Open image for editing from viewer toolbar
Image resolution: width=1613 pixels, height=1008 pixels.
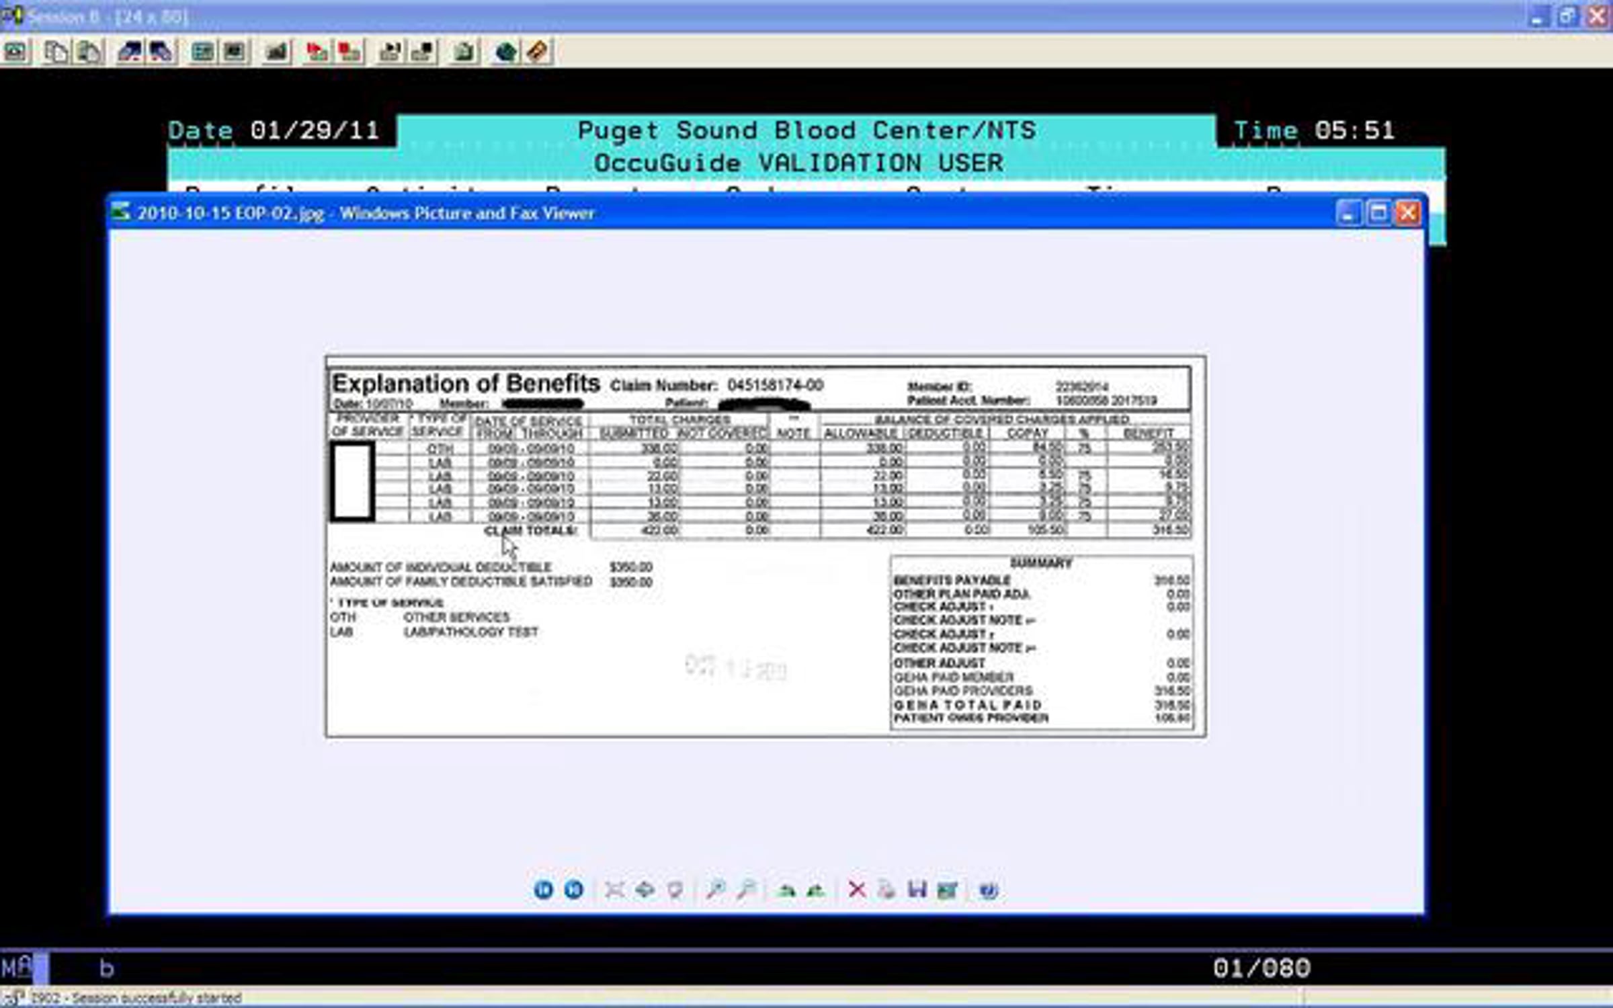pyautogui.click(x=947, y=890)
